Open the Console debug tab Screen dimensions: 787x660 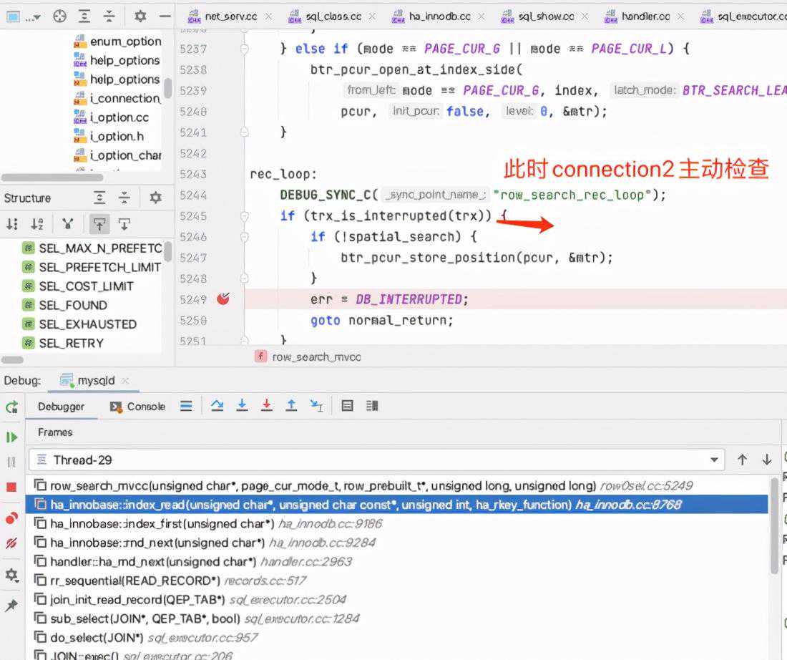pos(137,407)
